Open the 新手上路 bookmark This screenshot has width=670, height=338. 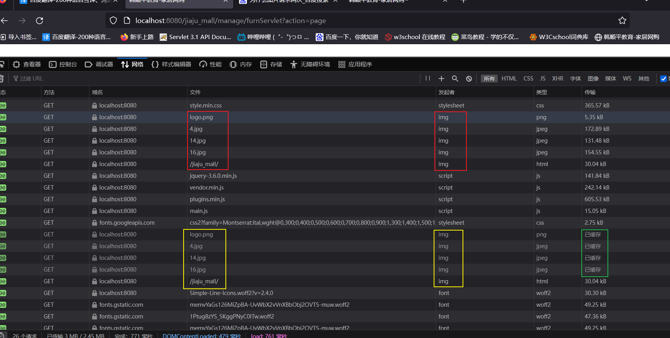click(x=137, y=37)
